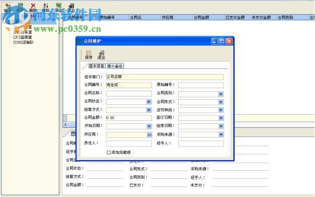Close the 合同维护 dialog

click(229, 41)
